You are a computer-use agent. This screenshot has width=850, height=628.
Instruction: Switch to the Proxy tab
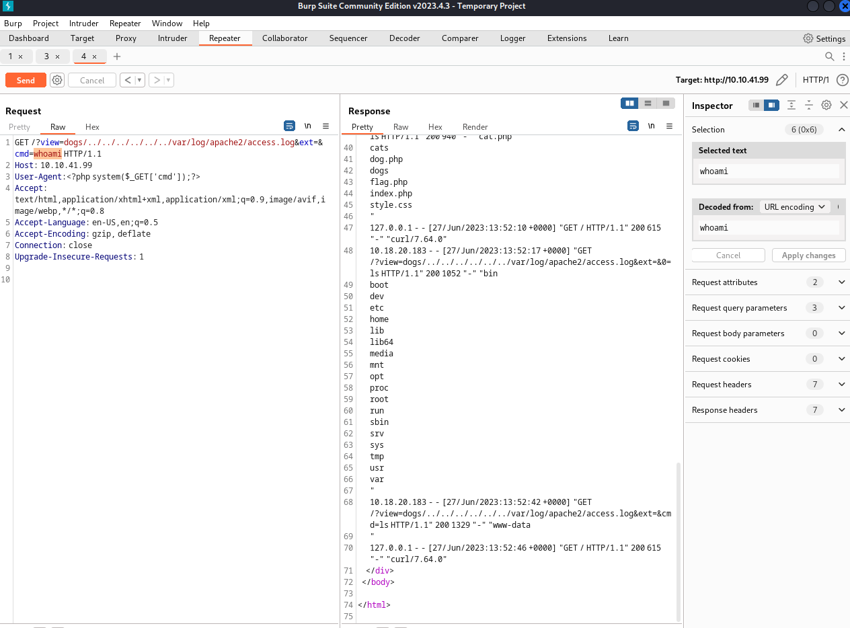[x=126, y=38]
